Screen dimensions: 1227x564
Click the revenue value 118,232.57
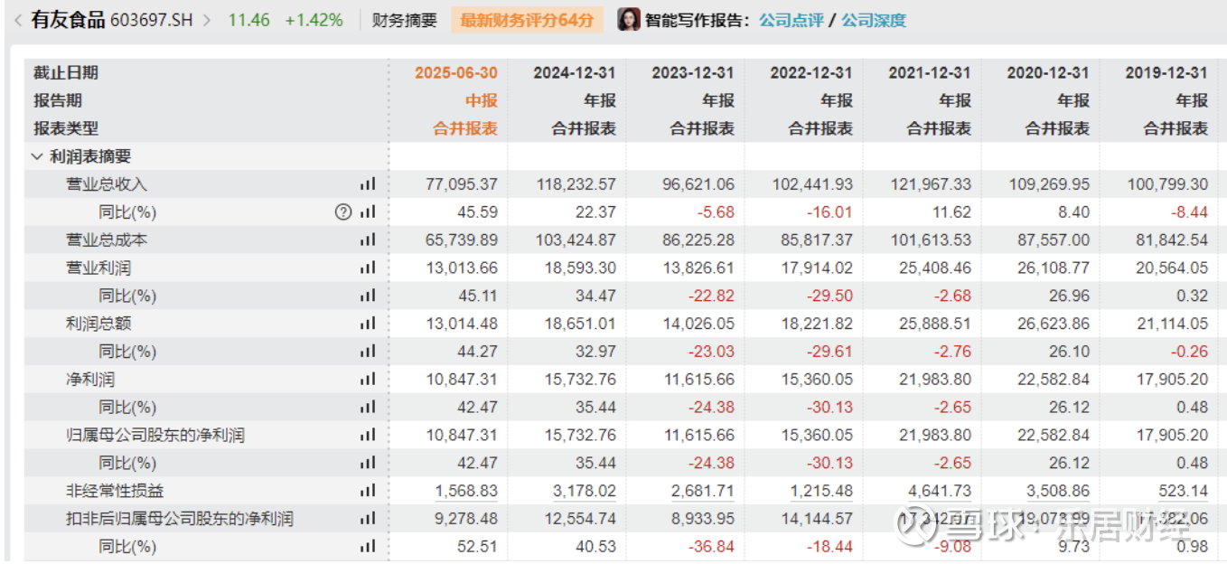click(x=575, y=184)
